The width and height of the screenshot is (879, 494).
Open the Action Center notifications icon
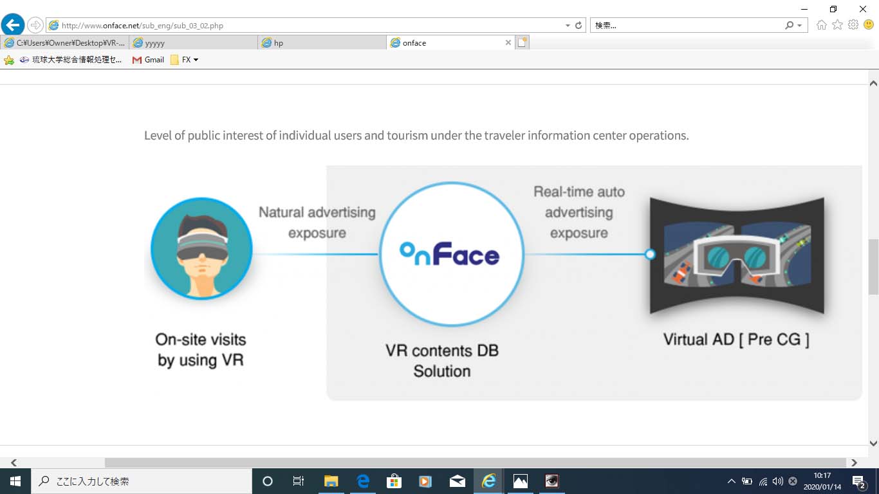(858, 481)
